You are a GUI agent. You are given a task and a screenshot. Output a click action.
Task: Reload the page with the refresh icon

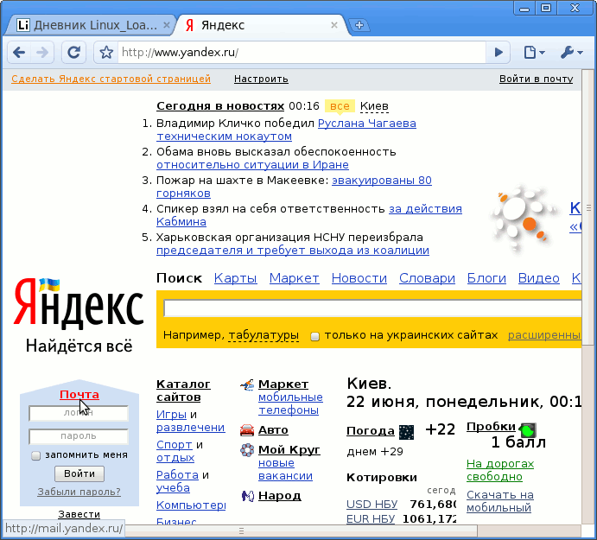pos(73,52)
